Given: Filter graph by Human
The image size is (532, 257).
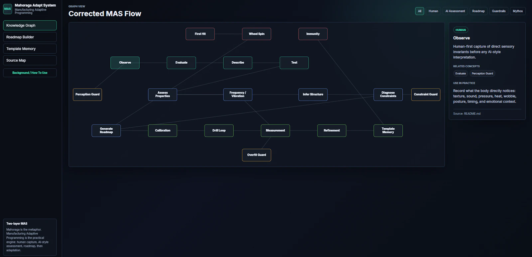Looking at the screenshot, I should pos(433,11).
